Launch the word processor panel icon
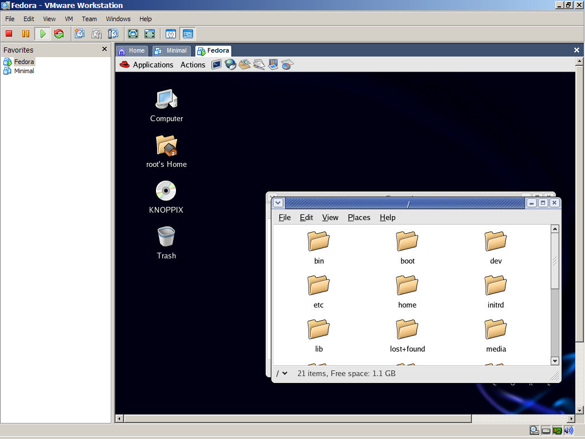 click(259, 65)
